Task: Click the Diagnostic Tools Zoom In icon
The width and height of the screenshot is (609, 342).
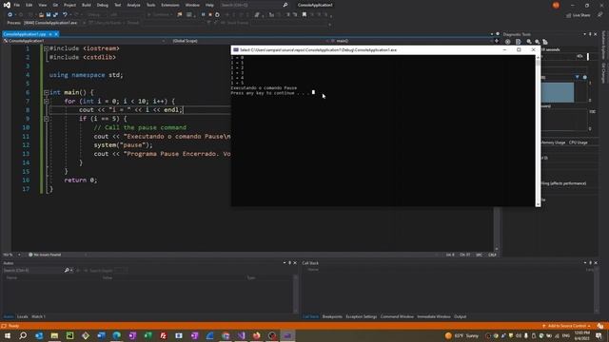Action: point(529,42)
